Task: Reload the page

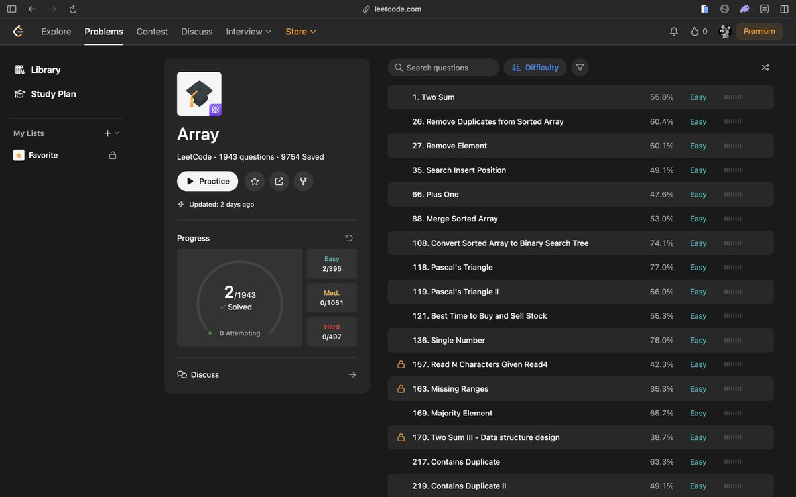Action: (73, 9)
